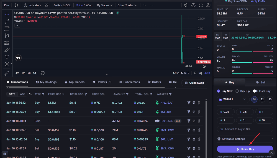Viewport: 277px width, 158px height.
Task: Take a chart snapshot with camera icon
Action: [x=208, y=5]
